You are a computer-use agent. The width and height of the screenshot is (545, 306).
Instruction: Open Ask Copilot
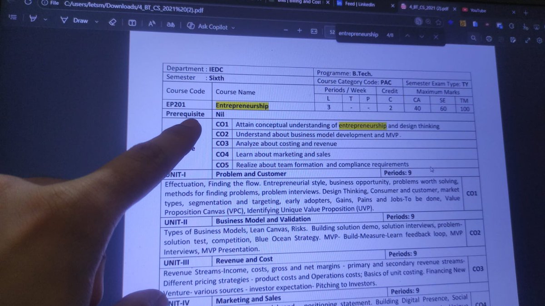click(207, 27)
